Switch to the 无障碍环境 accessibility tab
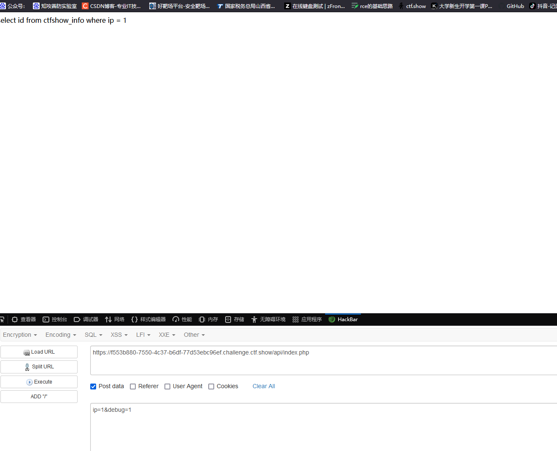The width and height of the screenshot is (557, 451). 268,319
